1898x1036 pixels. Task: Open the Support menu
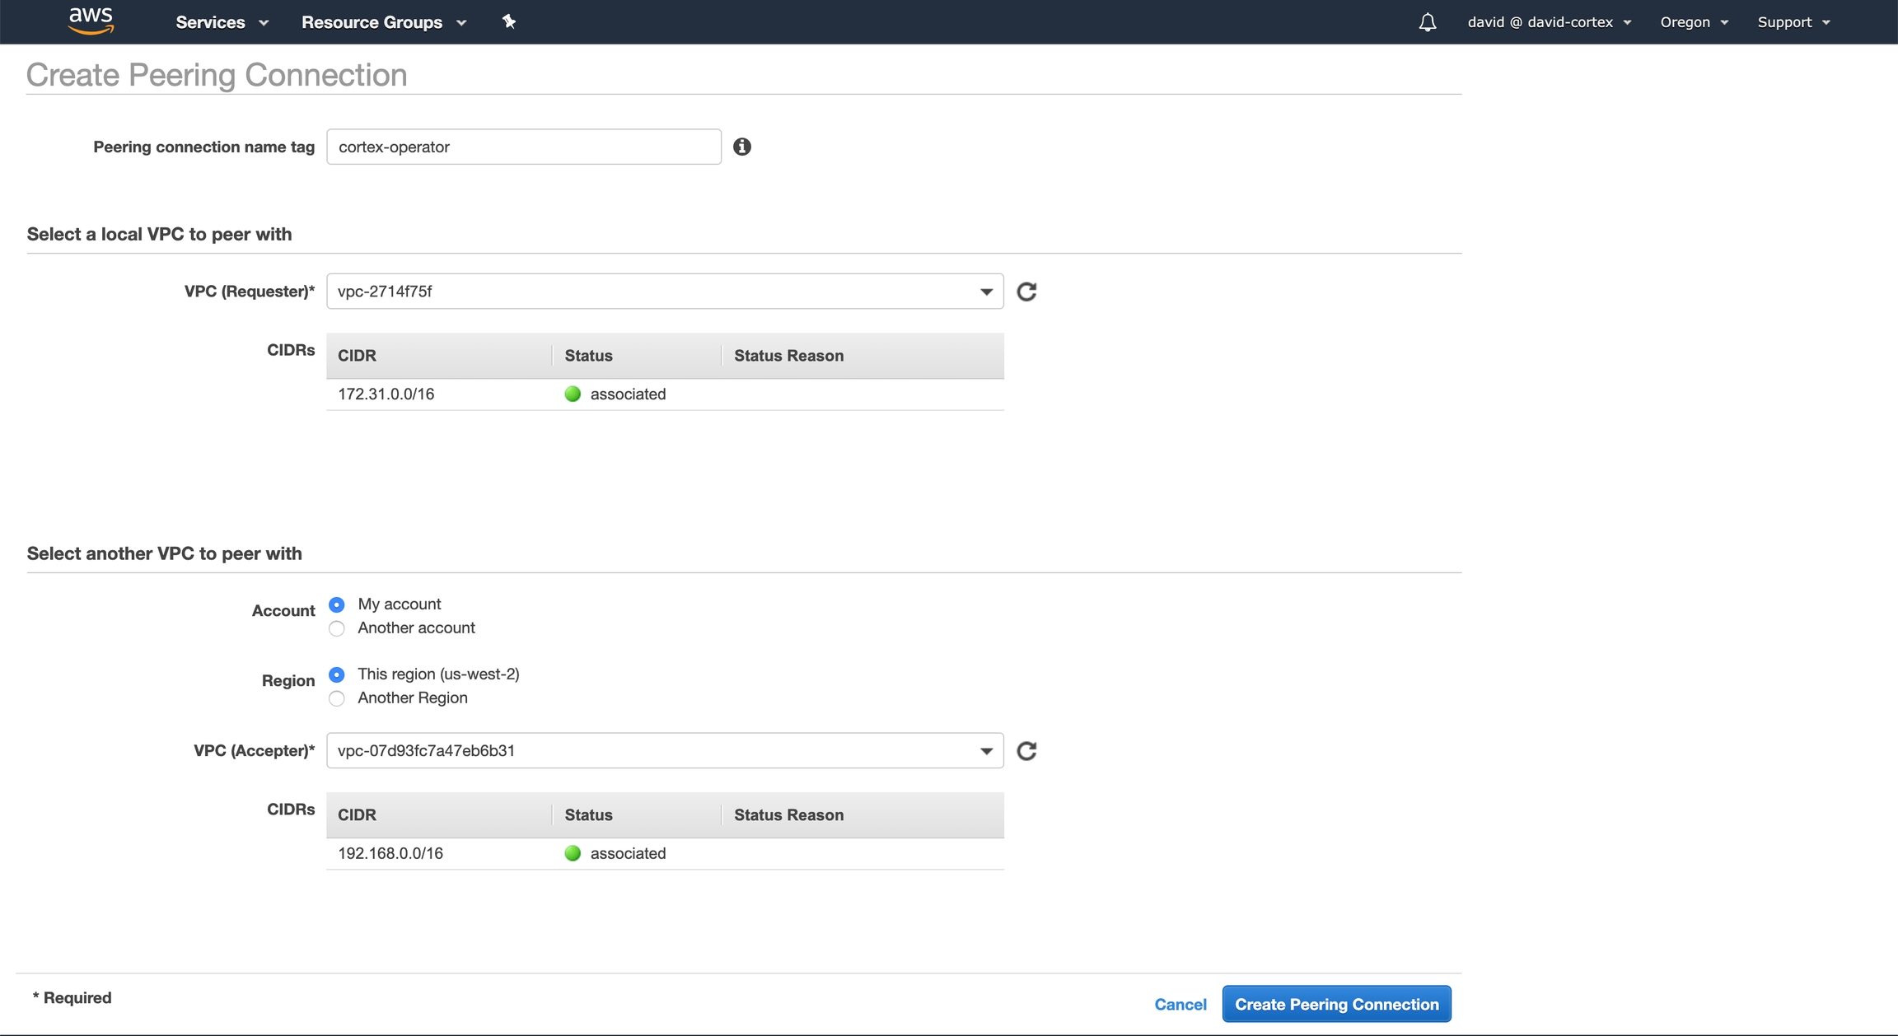click(1793, 22)
